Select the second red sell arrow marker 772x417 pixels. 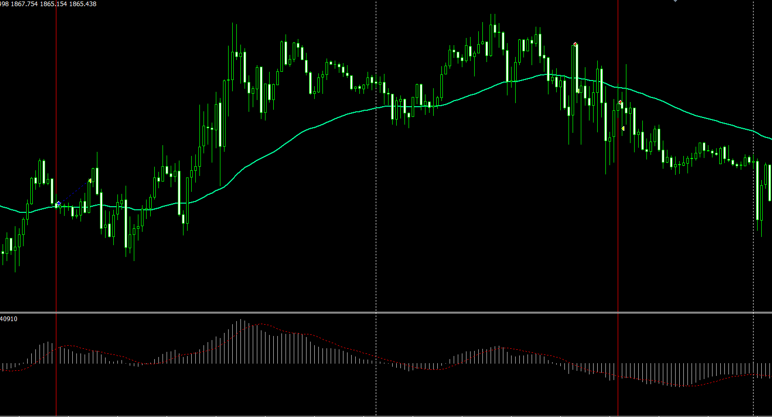point(620,103)
